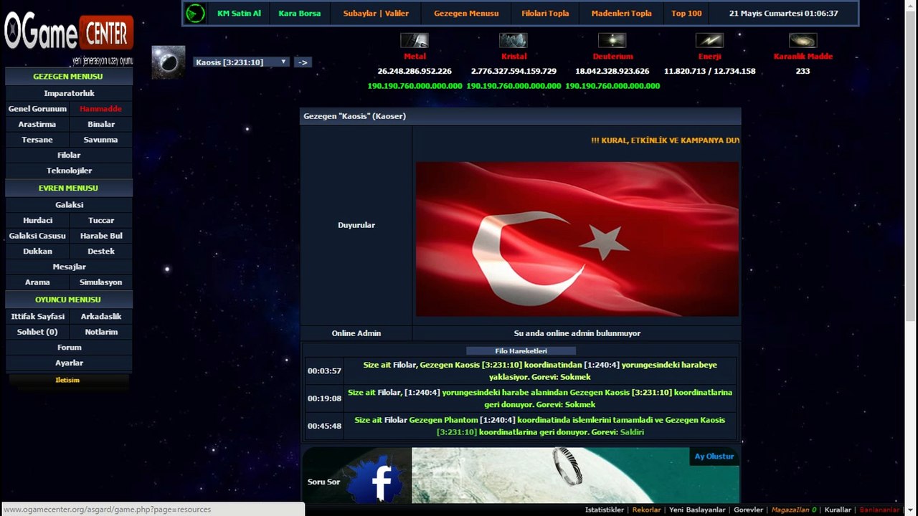Click the Ay Olustur button

(x=714, y=457)
